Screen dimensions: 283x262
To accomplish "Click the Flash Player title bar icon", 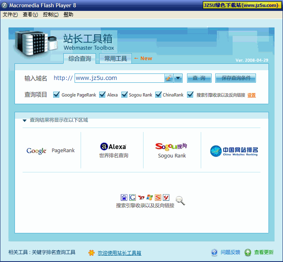I will point(4,5).
